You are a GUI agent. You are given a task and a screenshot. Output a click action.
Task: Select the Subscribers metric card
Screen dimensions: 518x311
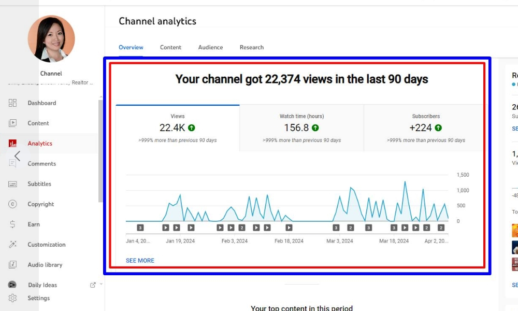pos(425,128)
